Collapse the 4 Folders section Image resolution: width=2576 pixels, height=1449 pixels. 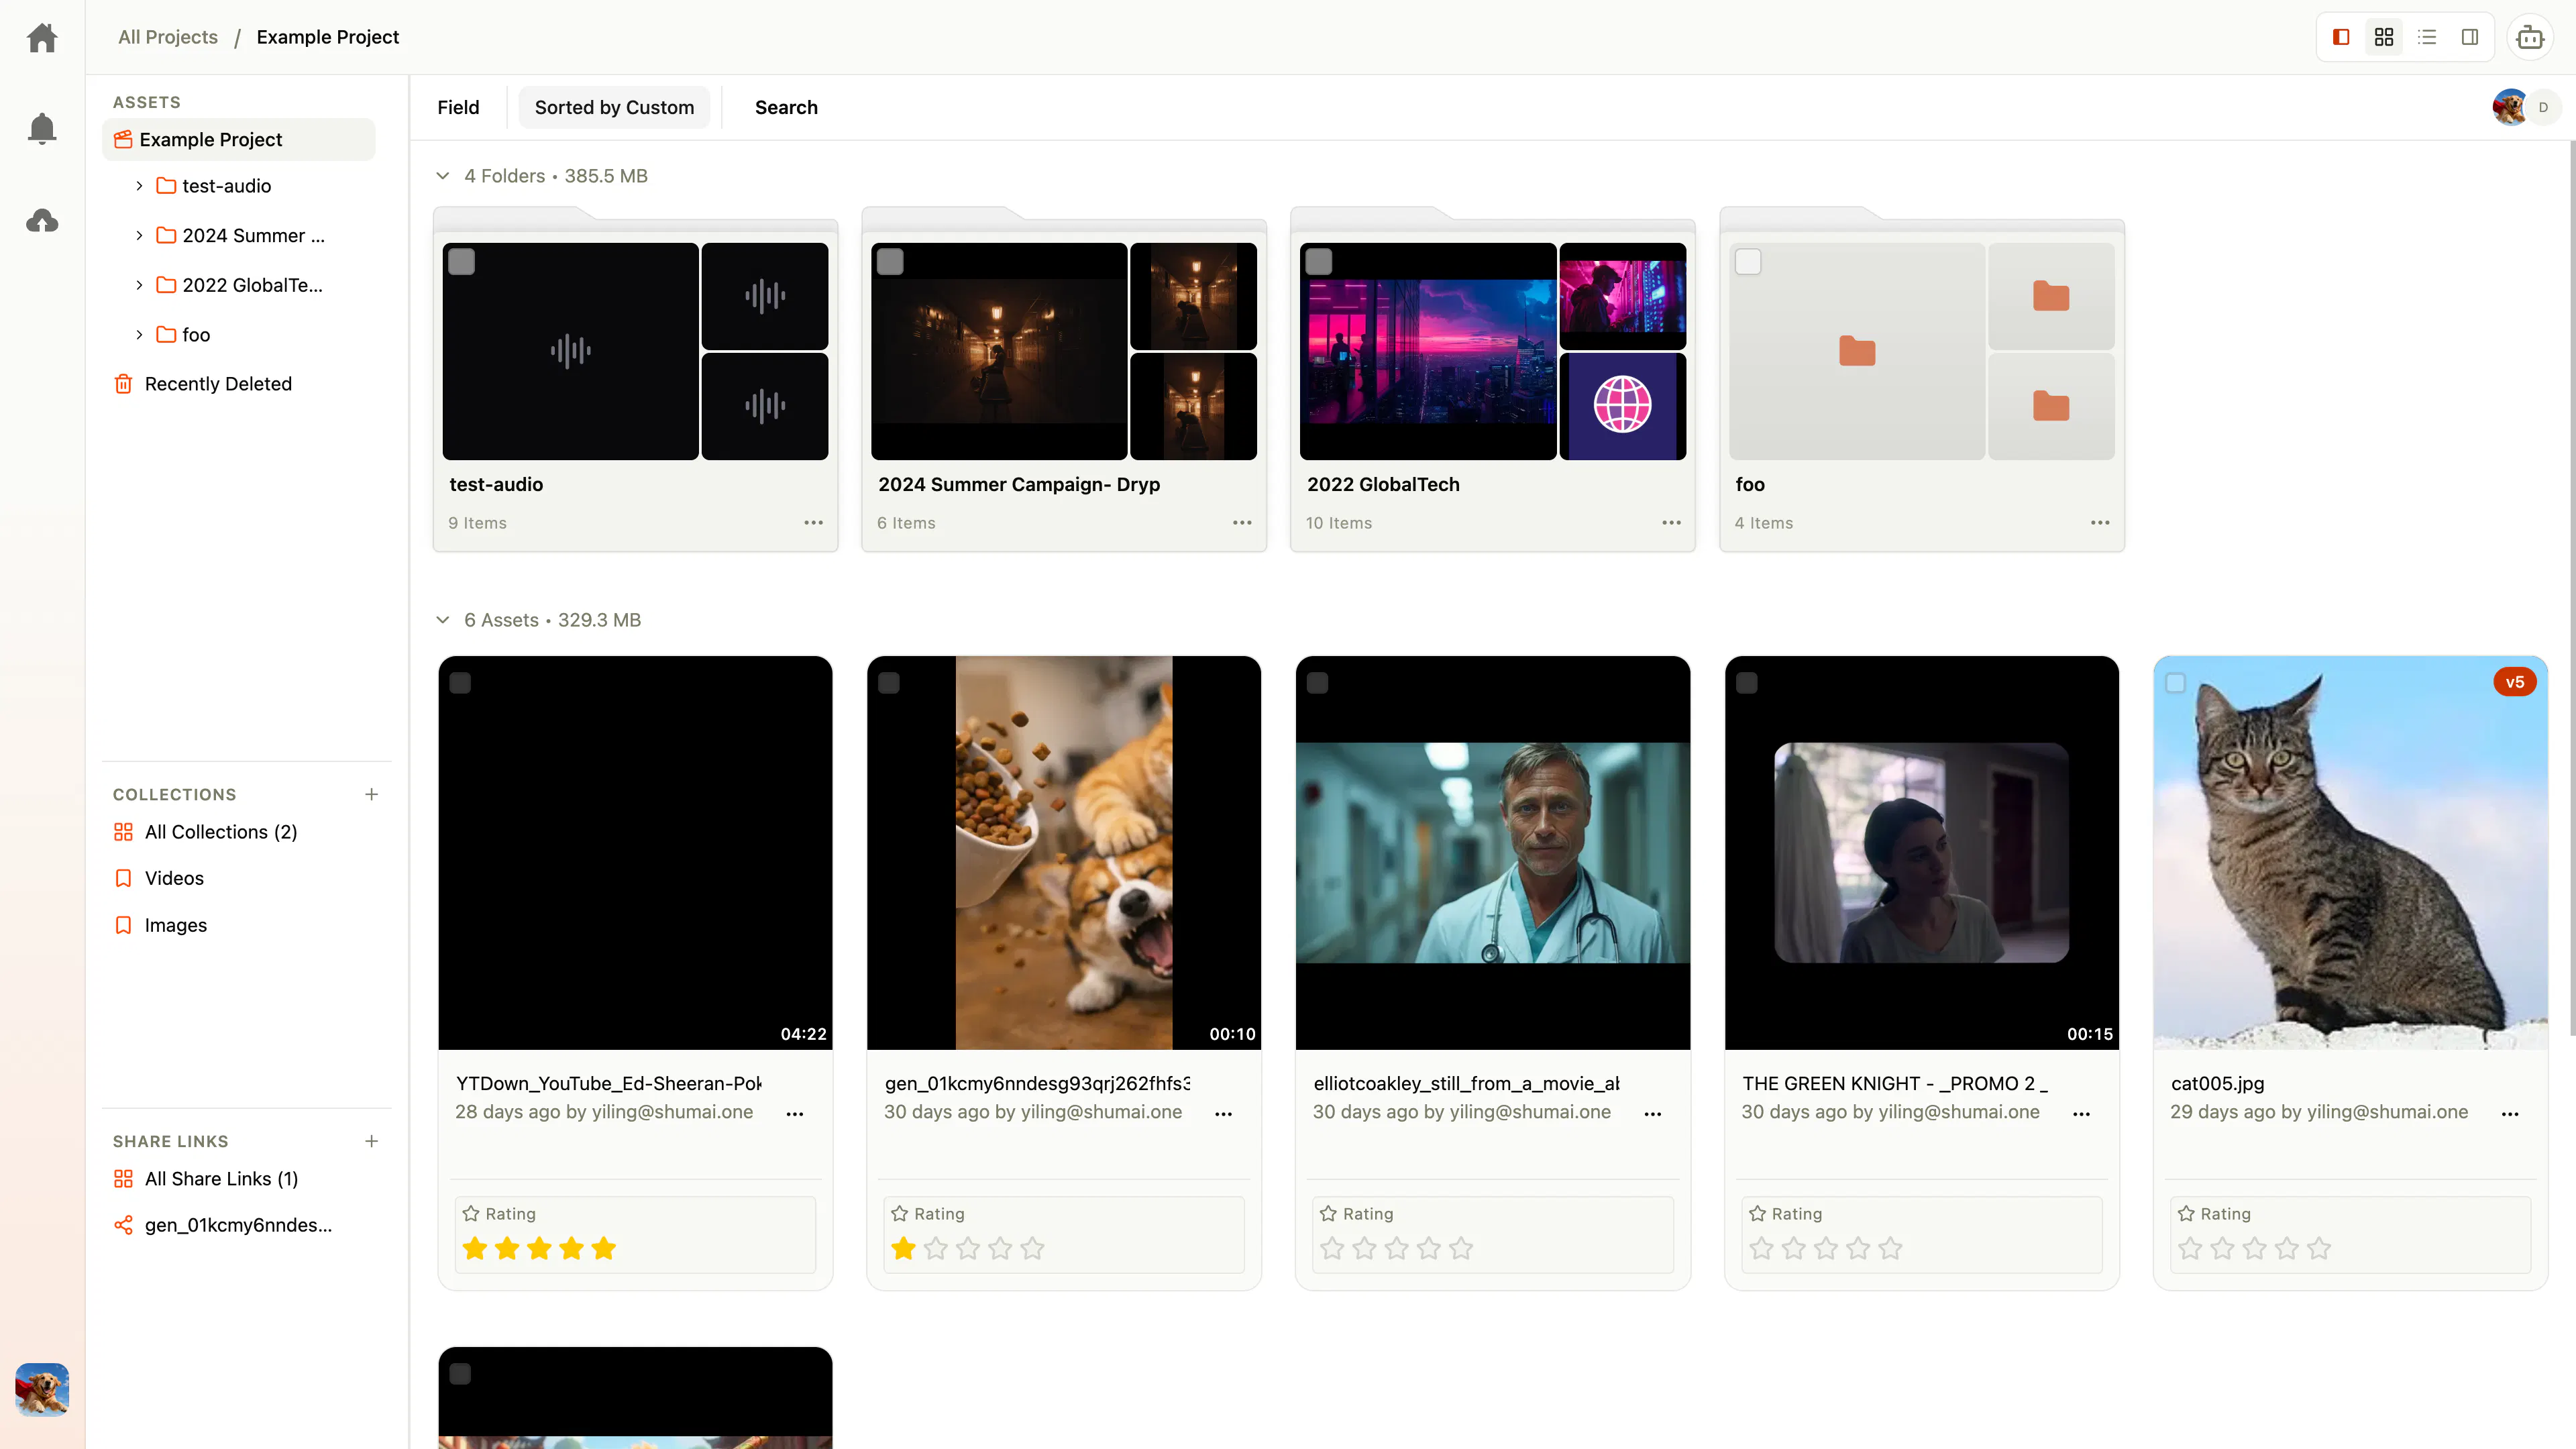pyautogui.click(x=443, y=176)
